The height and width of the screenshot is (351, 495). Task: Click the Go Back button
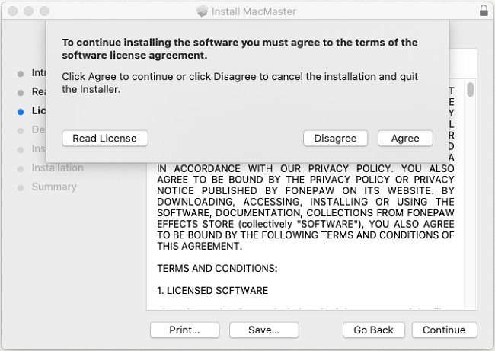coord(373,330)
